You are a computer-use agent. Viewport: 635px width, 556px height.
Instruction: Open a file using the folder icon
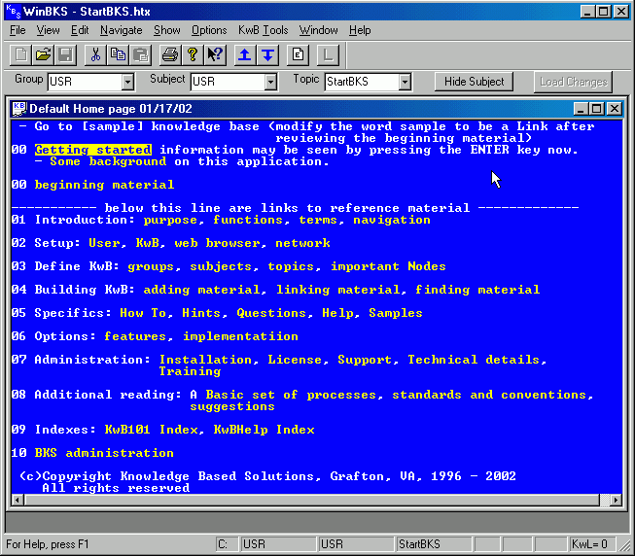coord(43,54)
